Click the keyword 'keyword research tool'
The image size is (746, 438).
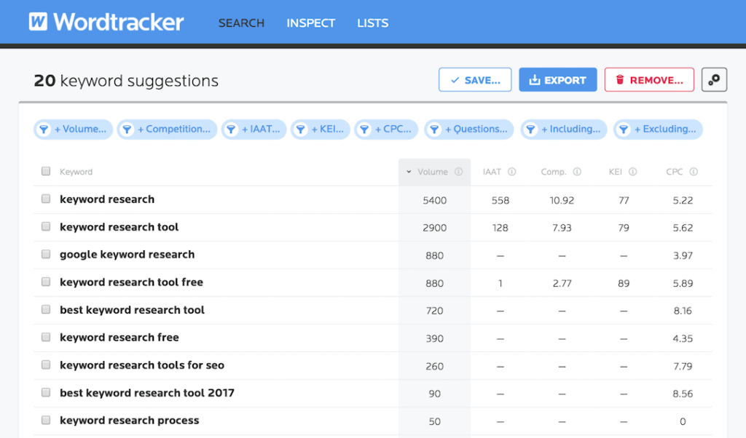click(x=119, y=227)
